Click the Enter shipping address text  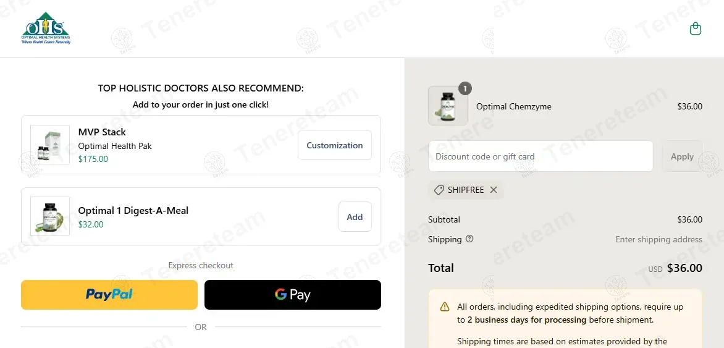pyautogui.click(x=659, y=239)
